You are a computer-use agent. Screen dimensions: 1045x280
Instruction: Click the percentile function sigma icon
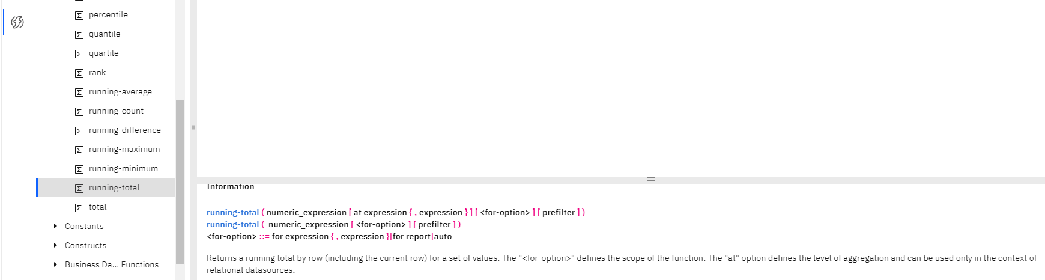(79, 15)
